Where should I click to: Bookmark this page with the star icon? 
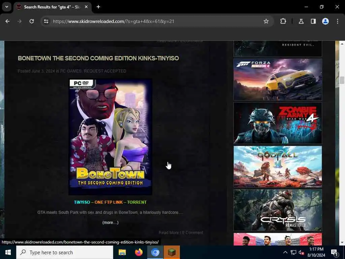coord(266,21)
